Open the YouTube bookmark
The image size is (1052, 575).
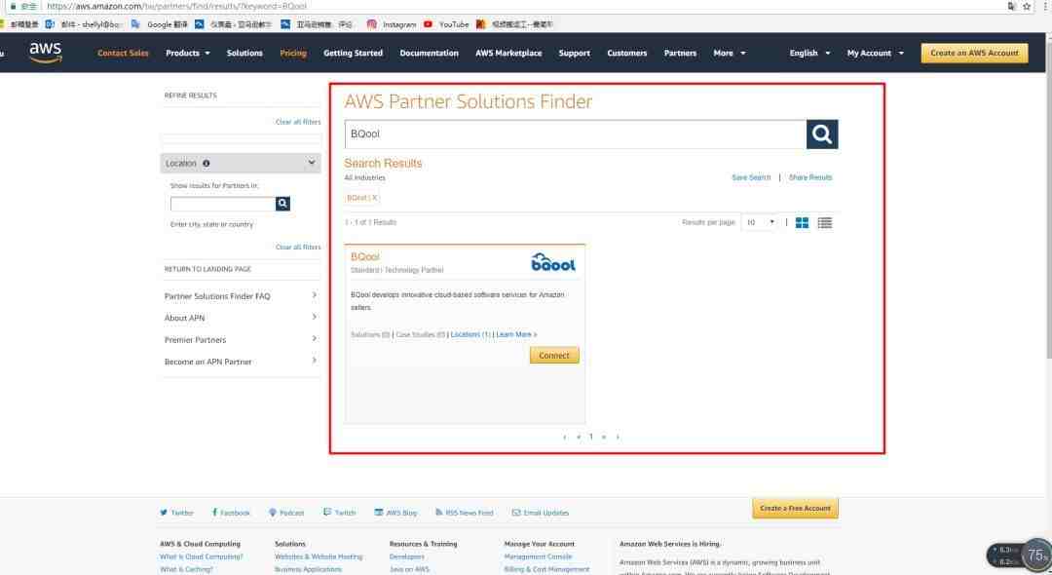click(446, 24)
